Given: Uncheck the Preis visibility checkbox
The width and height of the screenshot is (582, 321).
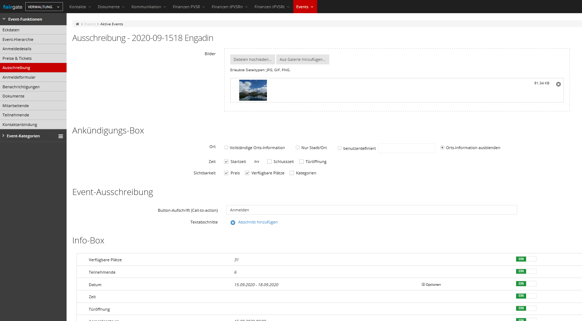Looking at the screenshot, I should point(226,173).
